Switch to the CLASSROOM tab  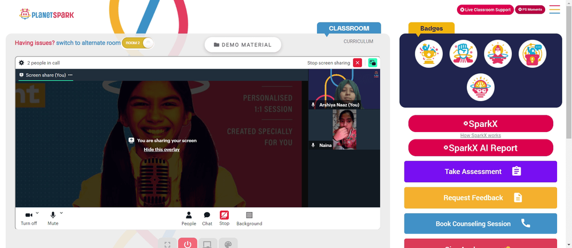[x=349, y=28]
